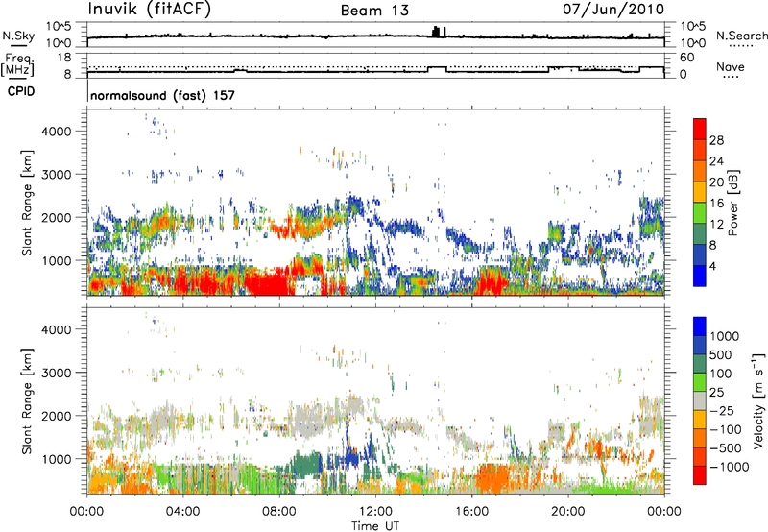The width and height of the screenshot is (768, 532).
Task: Click the 'Power [dB]' color bar title
Action: 732,203
